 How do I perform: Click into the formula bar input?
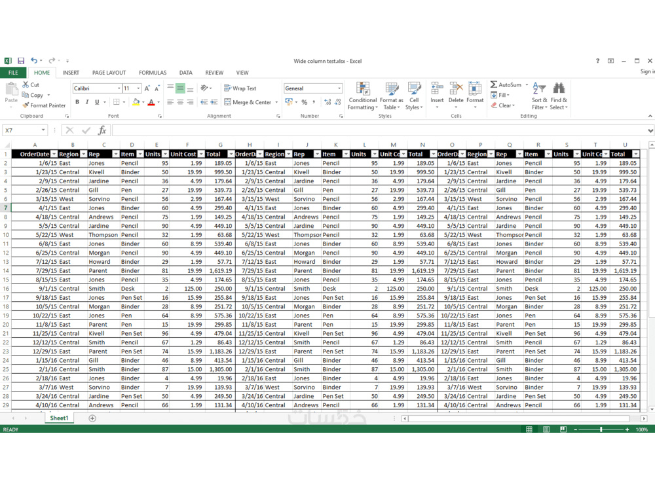tap(379, 131)
